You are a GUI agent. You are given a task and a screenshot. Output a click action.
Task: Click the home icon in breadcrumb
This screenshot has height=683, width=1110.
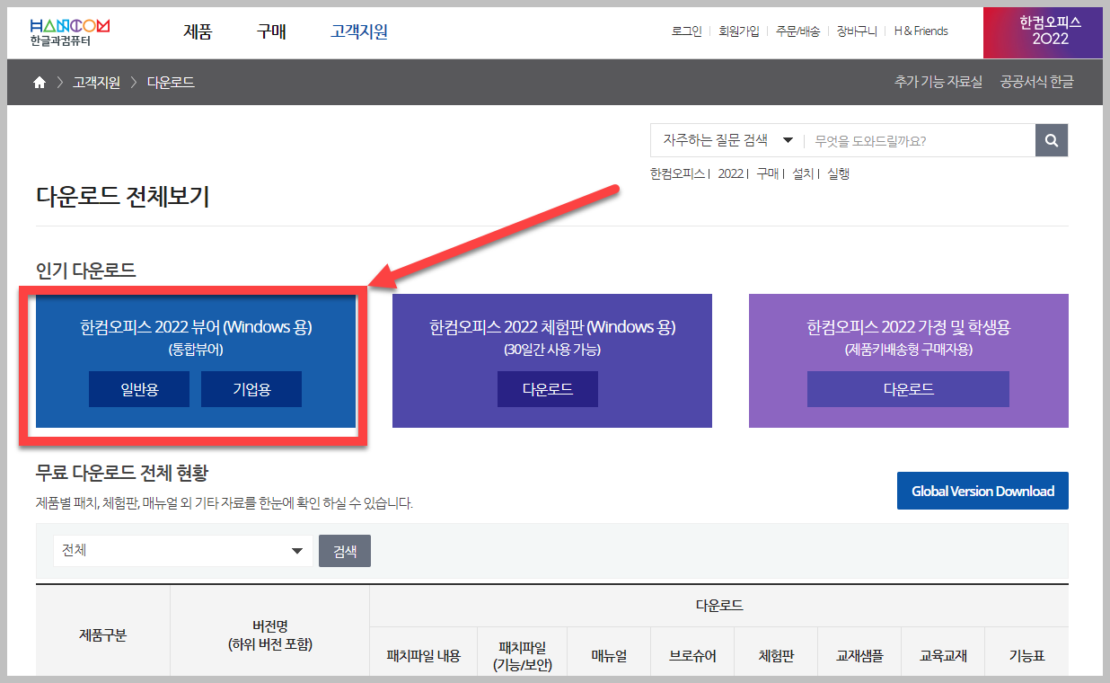pos(39,83)
